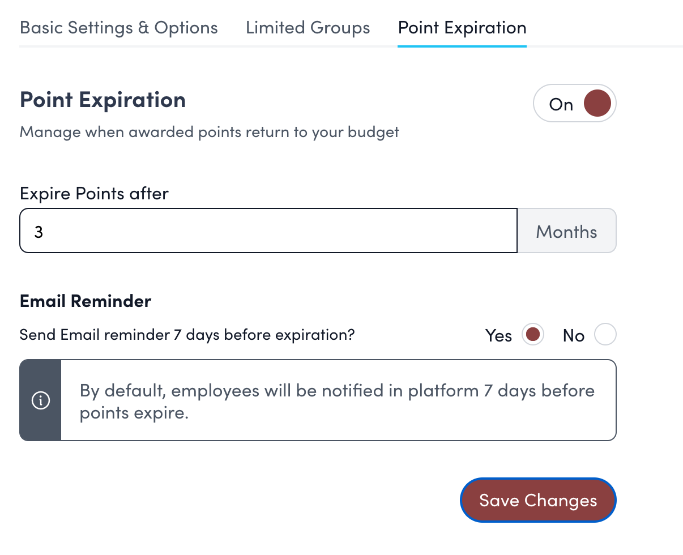Screen dimensions: 683x555
Task: Click the 'No' label text
Action: pos(573,336)
